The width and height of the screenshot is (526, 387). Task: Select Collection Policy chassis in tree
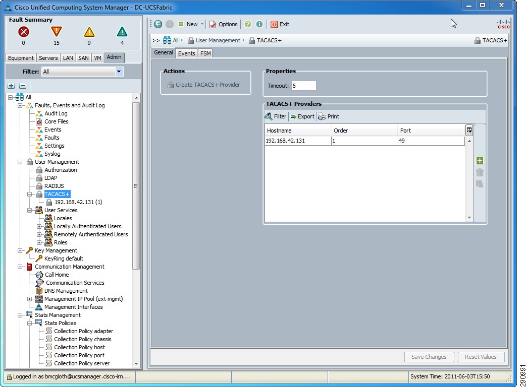pos(82,339)
